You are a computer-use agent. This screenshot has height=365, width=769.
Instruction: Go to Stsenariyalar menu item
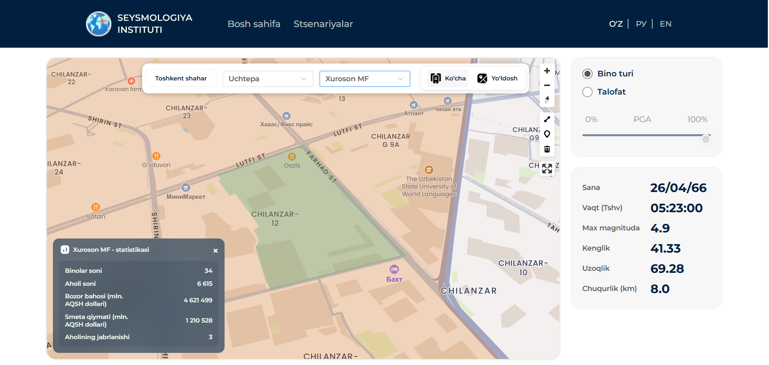click(323, 24)
